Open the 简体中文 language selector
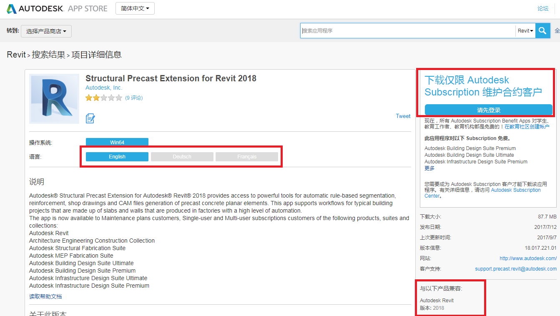 click(134, 8)
